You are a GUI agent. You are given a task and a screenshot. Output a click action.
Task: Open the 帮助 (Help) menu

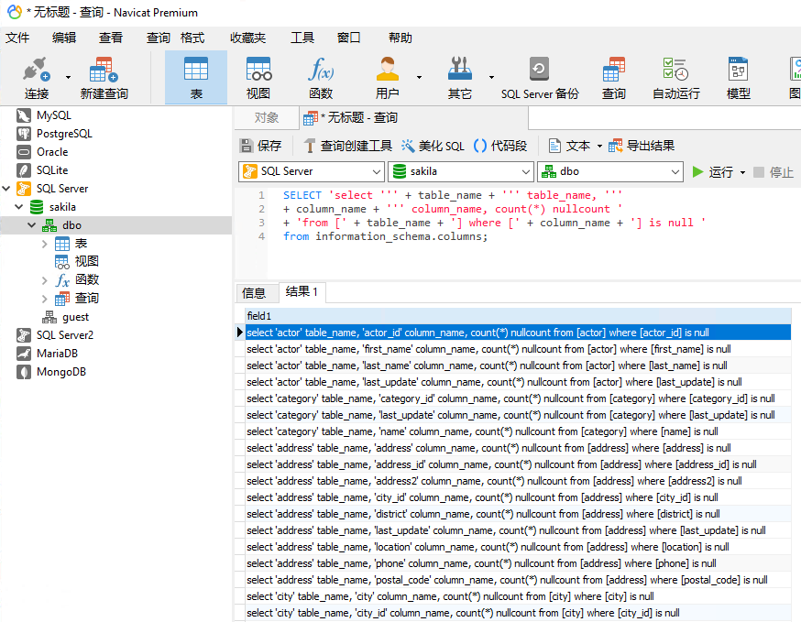coord(400,38)
